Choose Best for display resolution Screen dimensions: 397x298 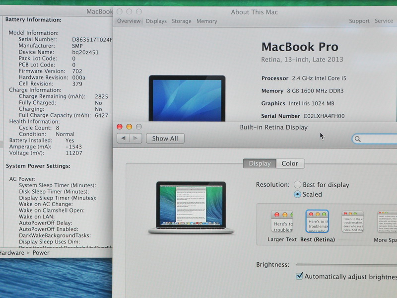(297, 184)
